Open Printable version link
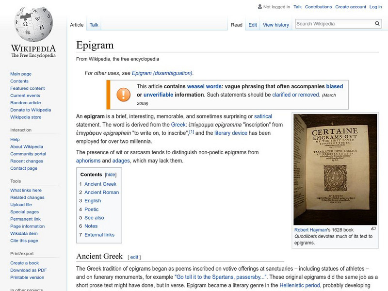The image size is (388, 291). click(x=27, y=277)
